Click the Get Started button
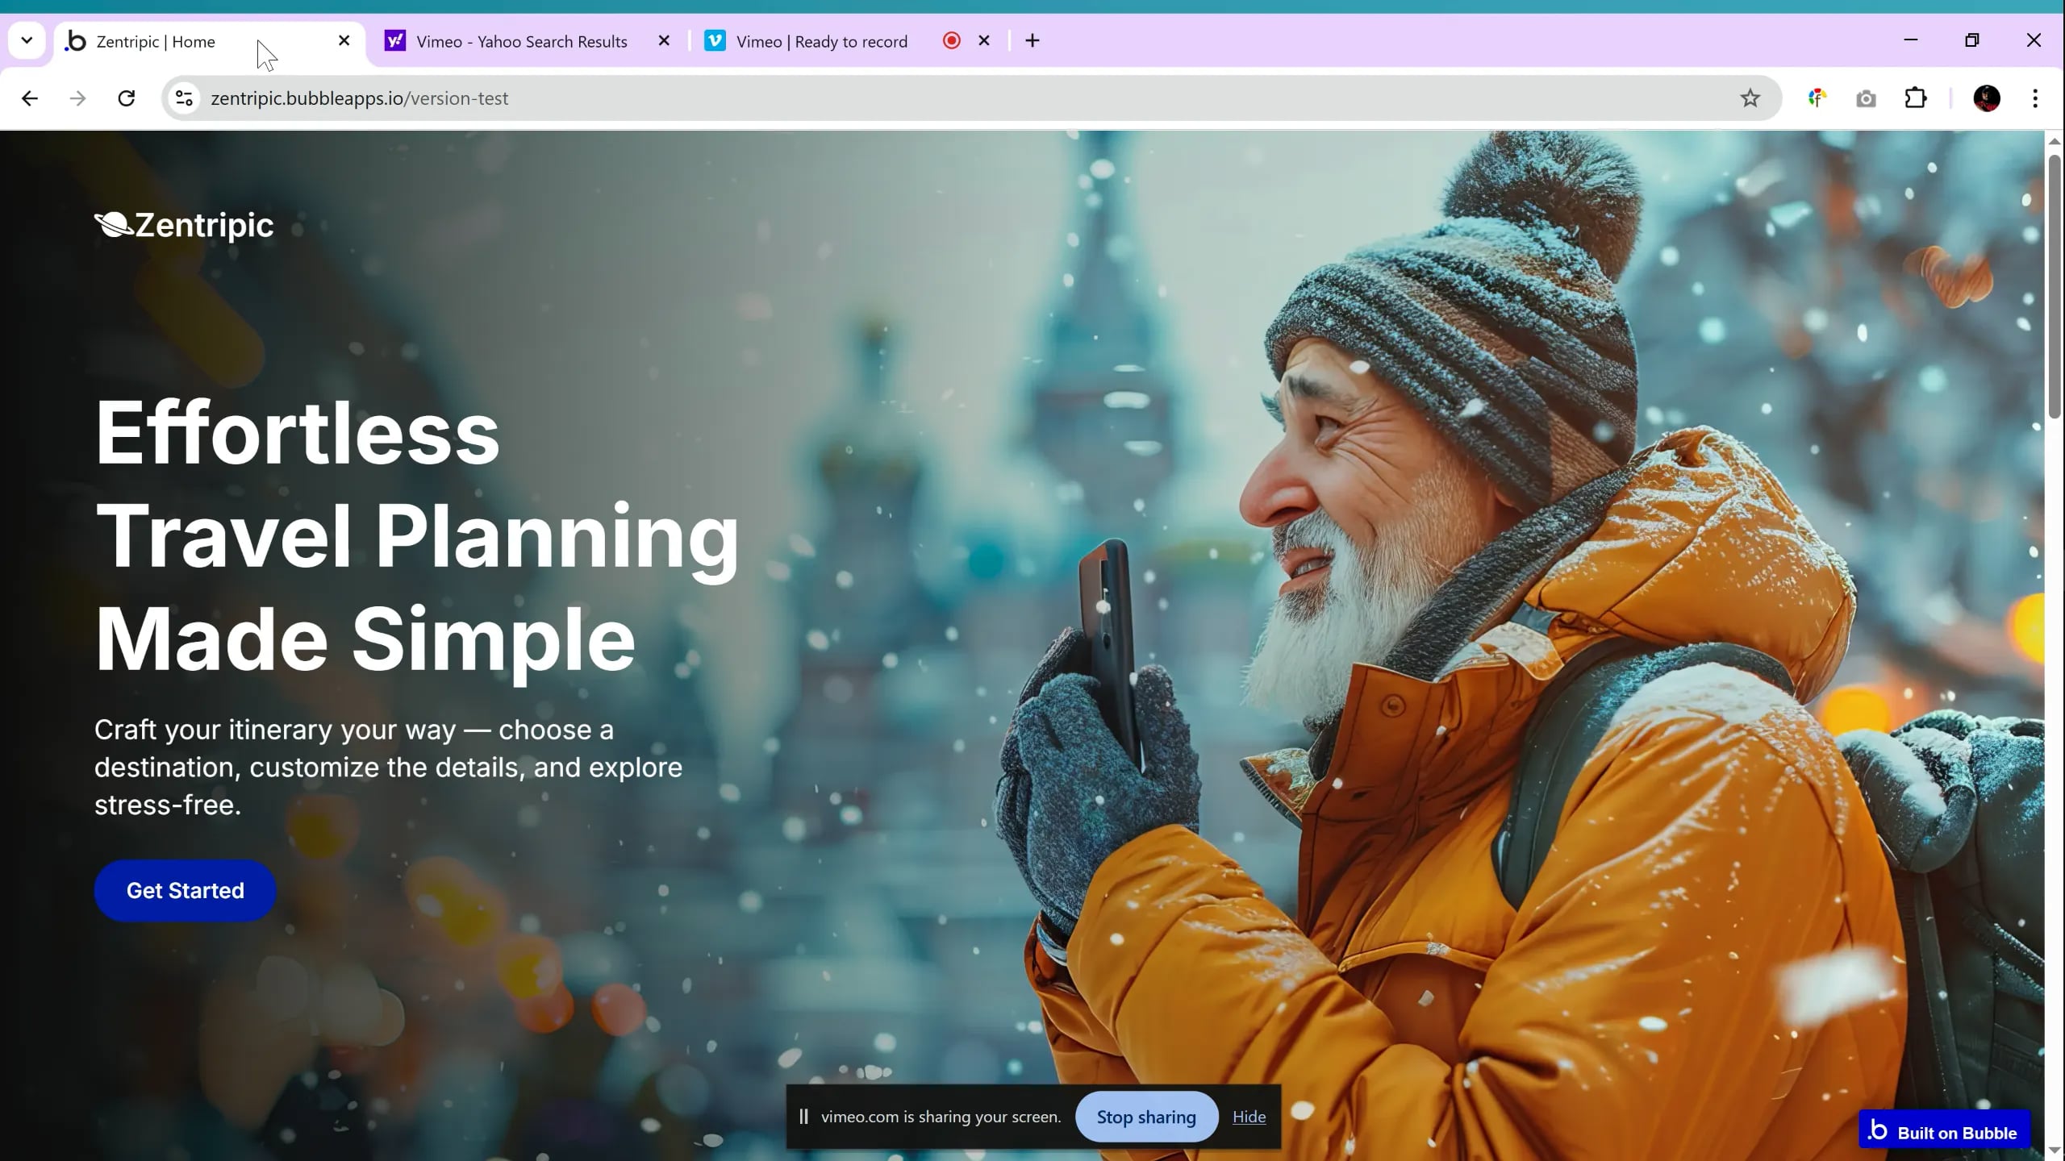2065x1161 pixels. click(185, 890)
